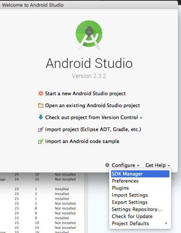Choose Preferences in the Configure menu
This screenshot has height=233, width=181.
pos(140,181)
